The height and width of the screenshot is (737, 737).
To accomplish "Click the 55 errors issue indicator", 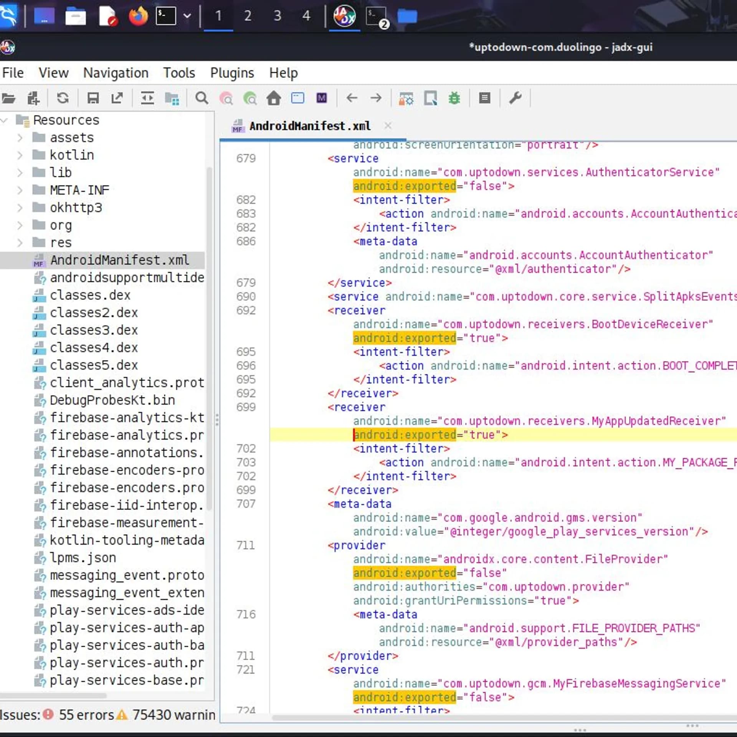I will pyautogui.click(x=79, y=715).
